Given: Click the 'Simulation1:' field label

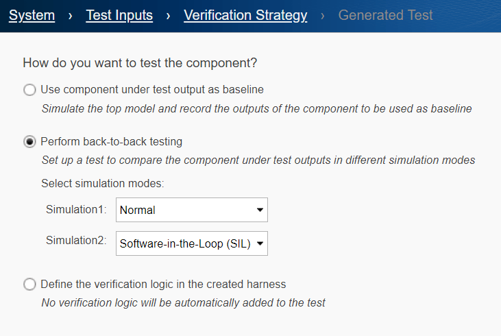Looking at the screenshot, I should [x=76, y=210].
